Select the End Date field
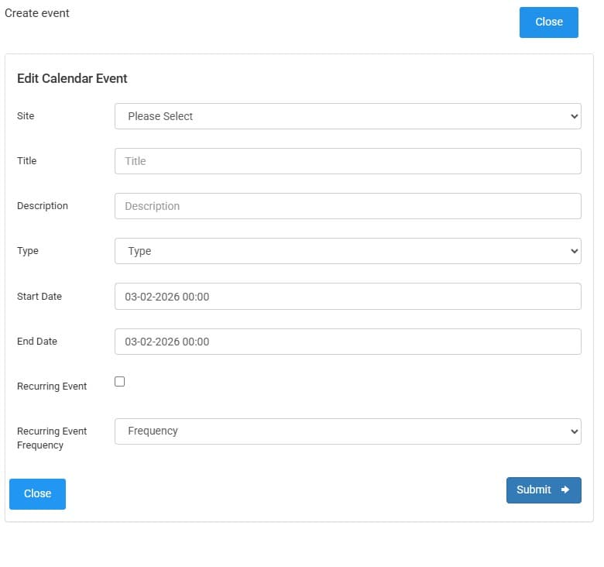 click(x=348, y=342)
